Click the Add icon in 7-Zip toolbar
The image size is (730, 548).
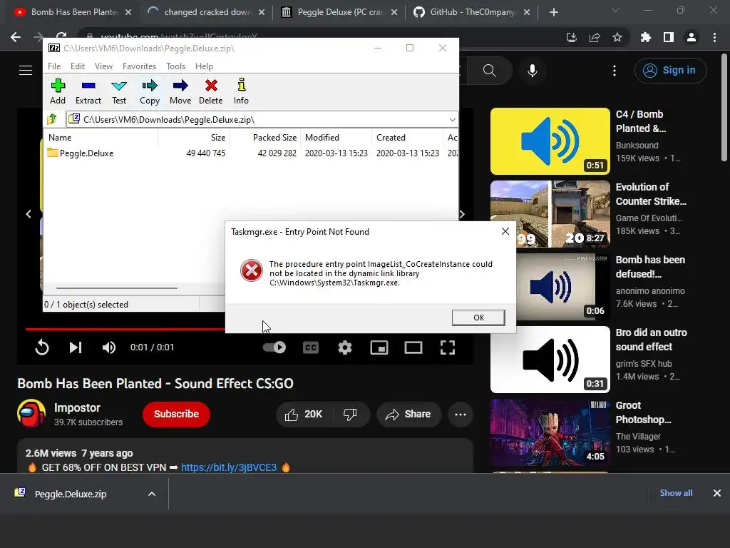coord(58,91)
